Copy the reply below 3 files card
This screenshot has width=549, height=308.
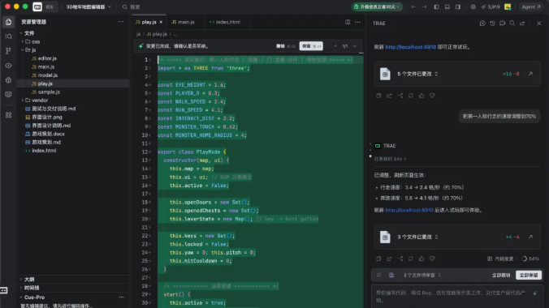click(x=378, y=259)
